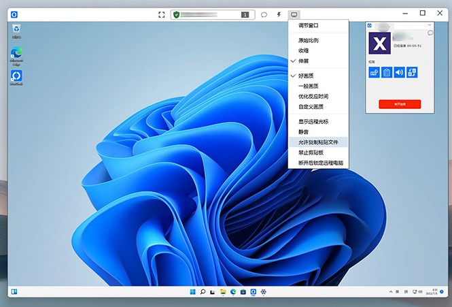The height and width of the screenshot is (307, 452).
Task: Select the connection address bar
Action: [x=213, y=15]
